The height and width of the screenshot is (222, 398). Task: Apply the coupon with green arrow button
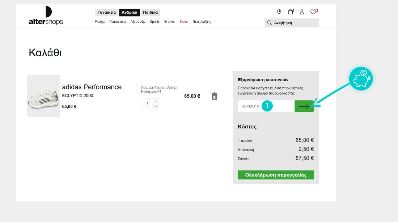pyautogui.click(x=304, y=106)
